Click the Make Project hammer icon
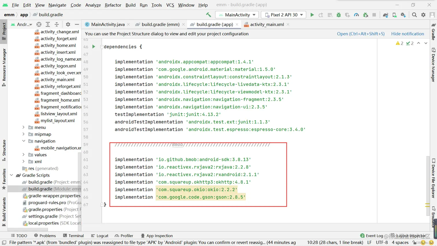Screen dimensions: 437x246 [208, 15]
